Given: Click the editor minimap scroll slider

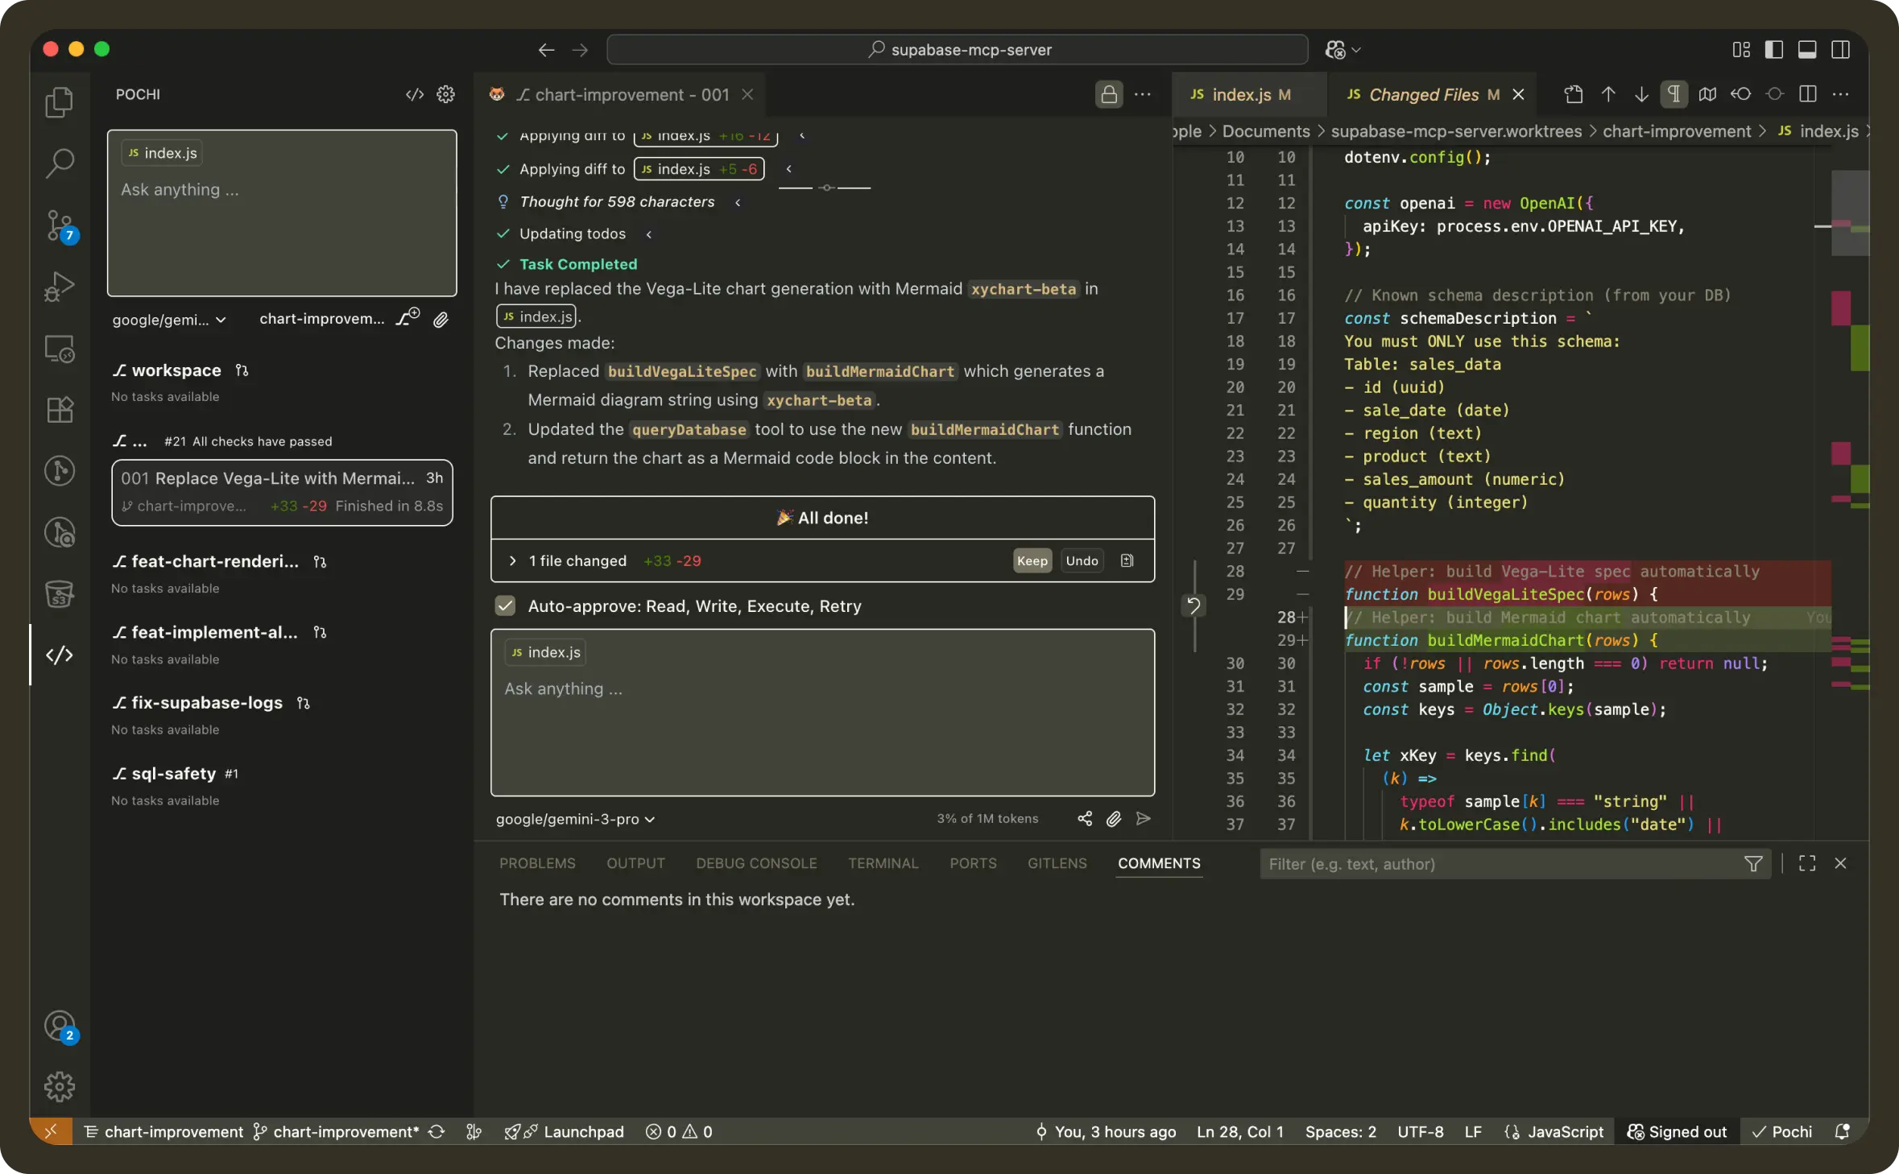Looking at the screenshot, I should 1849,213.
